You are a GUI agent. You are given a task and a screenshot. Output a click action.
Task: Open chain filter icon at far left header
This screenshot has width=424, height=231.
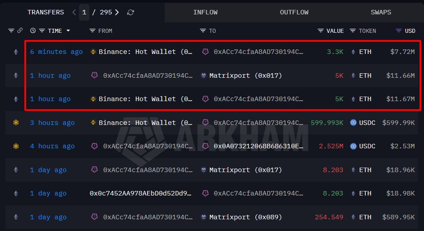click(x=11, y=31)
